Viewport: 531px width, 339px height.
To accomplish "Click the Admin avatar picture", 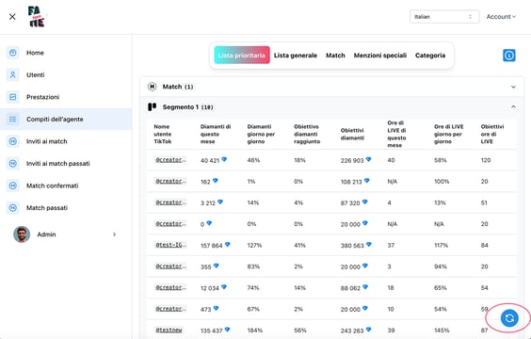I will click(22, 234).
